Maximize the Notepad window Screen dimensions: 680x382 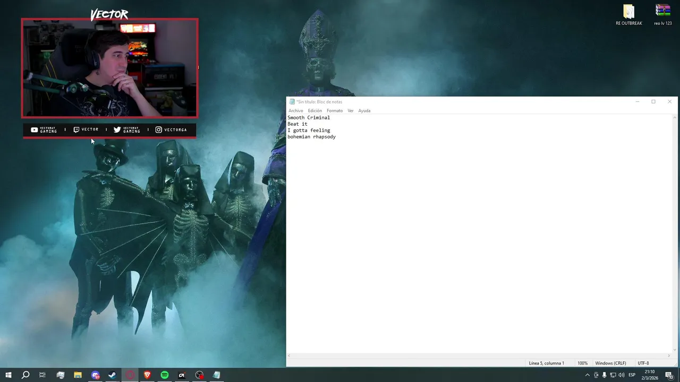[653, 101]
